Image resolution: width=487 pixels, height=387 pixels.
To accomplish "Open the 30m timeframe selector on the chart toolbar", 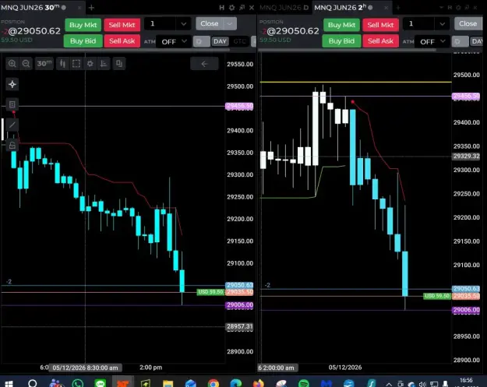I will coord(44,64).
